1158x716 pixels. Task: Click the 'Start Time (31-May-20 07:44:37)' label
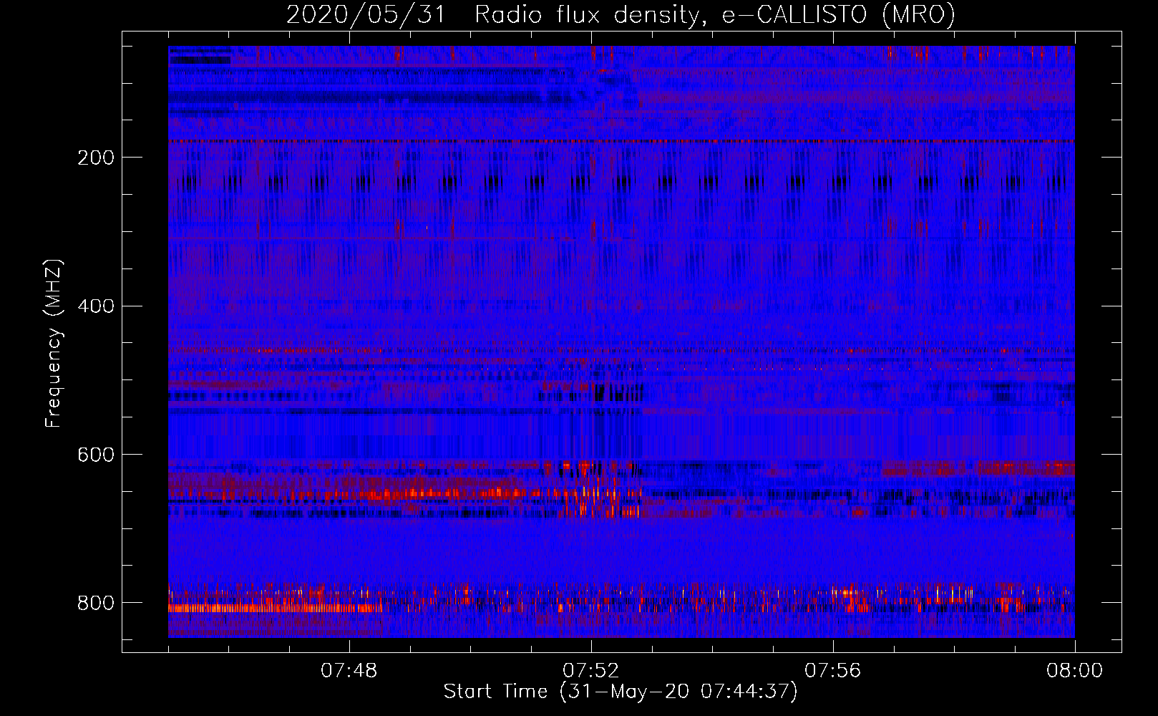621,692
